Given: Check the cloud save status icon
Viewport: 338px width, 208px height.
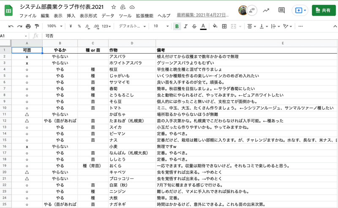Looking at the screenshot, I should coord(132,7).
